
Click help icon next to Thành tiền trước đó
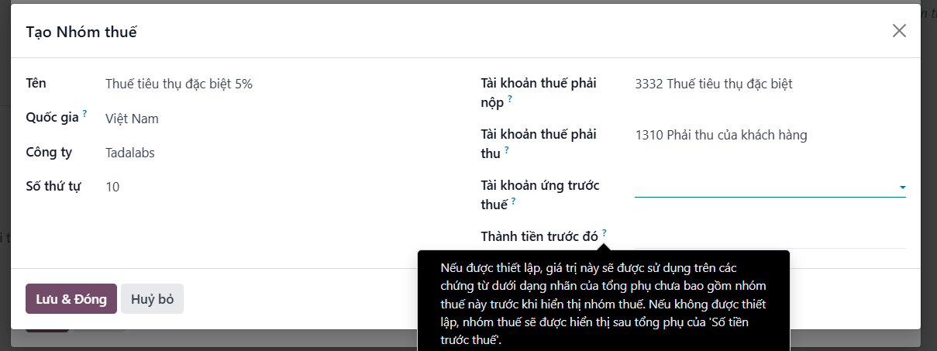point(604,232)
